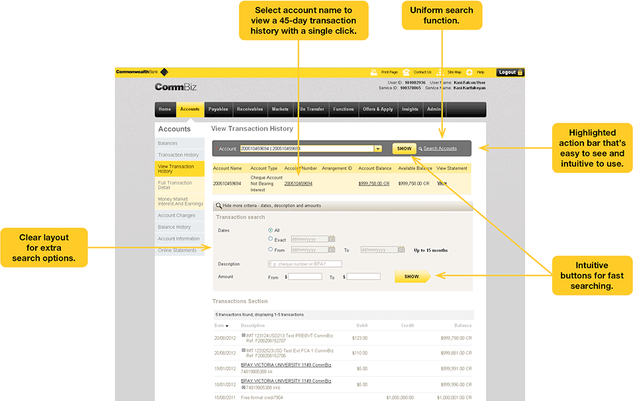Go to the Payables tab

pyautogui.click(x=218, y=109)
